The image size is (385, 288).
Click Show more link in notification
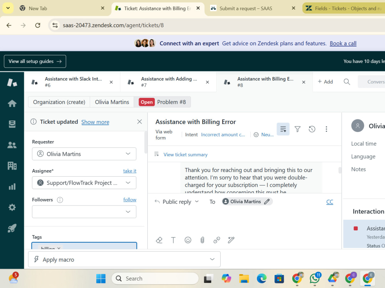point(95,122)
